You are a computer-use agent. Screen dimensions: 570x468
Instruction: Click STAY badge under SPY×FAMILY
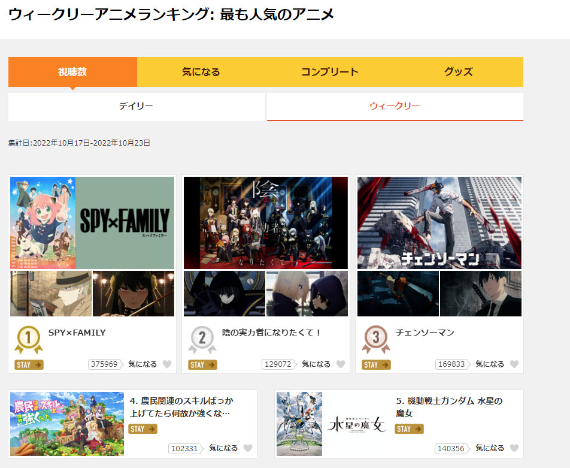[29, 365]
